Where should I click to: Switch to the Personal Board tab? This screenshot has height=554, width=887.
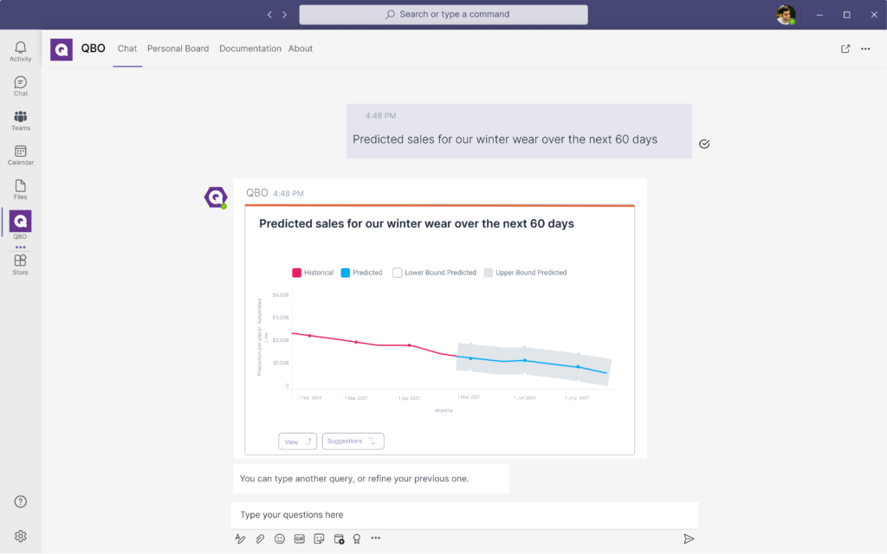click(x=178, y=49)
